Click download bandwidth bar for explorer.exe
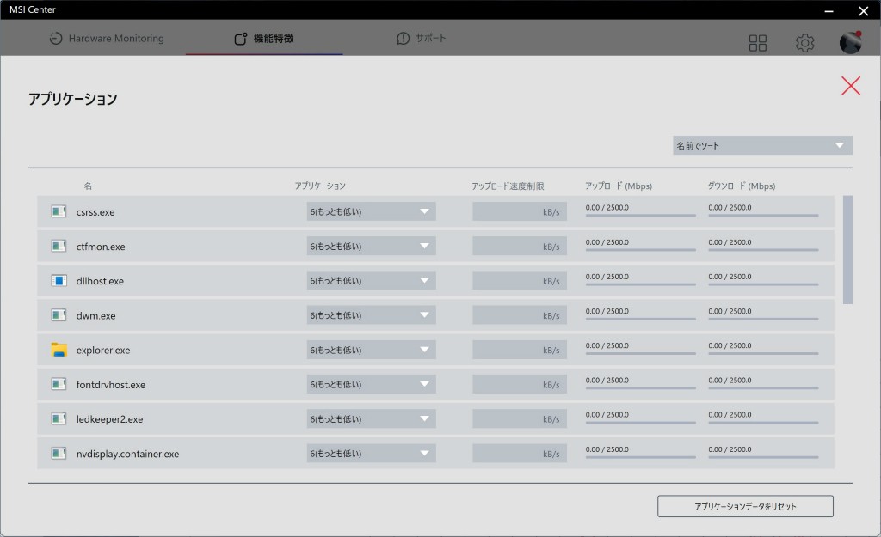The image size is (881, 537). [763, 353]
